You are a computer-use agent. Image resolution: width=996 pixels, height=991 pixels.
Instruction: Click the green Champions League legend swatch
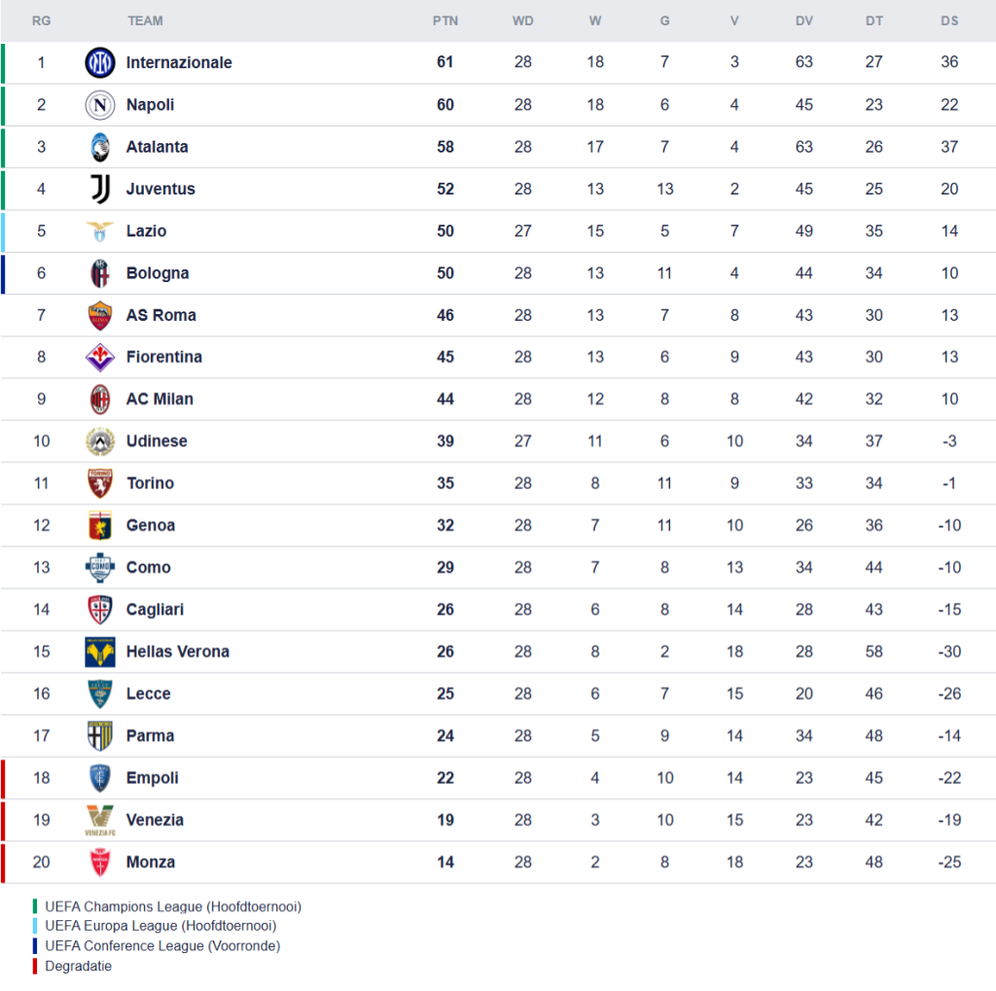(35, 906)
